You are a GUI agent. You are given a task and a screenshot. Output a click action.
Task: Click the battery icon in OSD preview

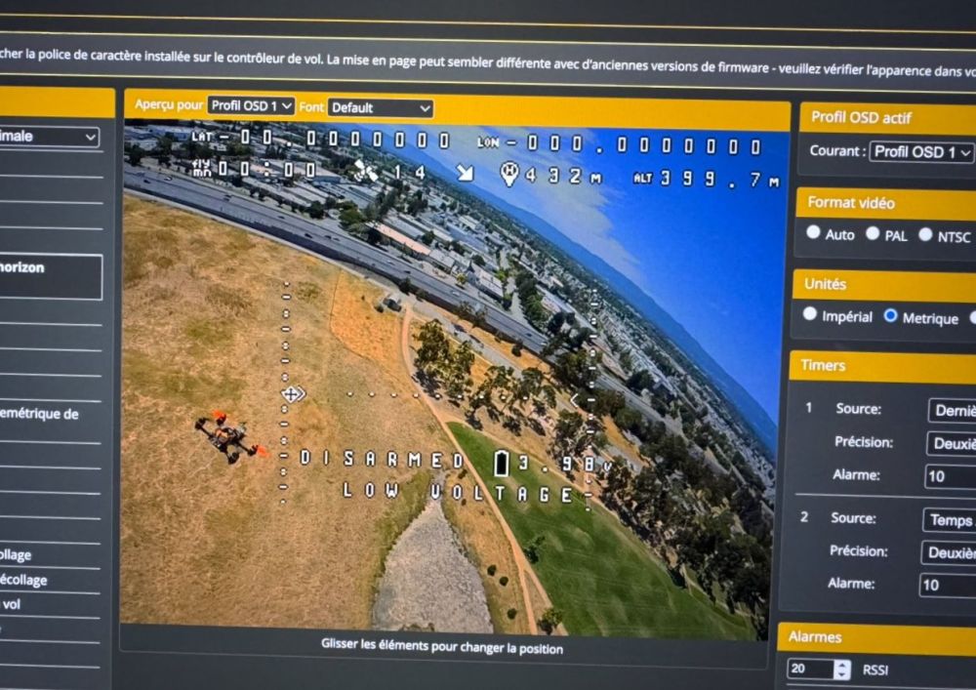502,463
